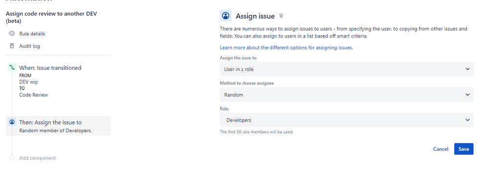Viewport: 488px width, 179px height.
Task: Click the Audit log document icon
Action: coord(12,46)
